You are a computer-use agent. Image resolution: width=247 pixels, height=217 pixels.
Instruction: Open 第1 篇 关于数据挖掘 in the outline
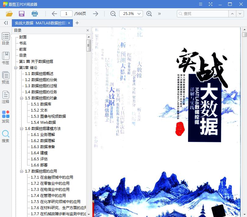36,62
